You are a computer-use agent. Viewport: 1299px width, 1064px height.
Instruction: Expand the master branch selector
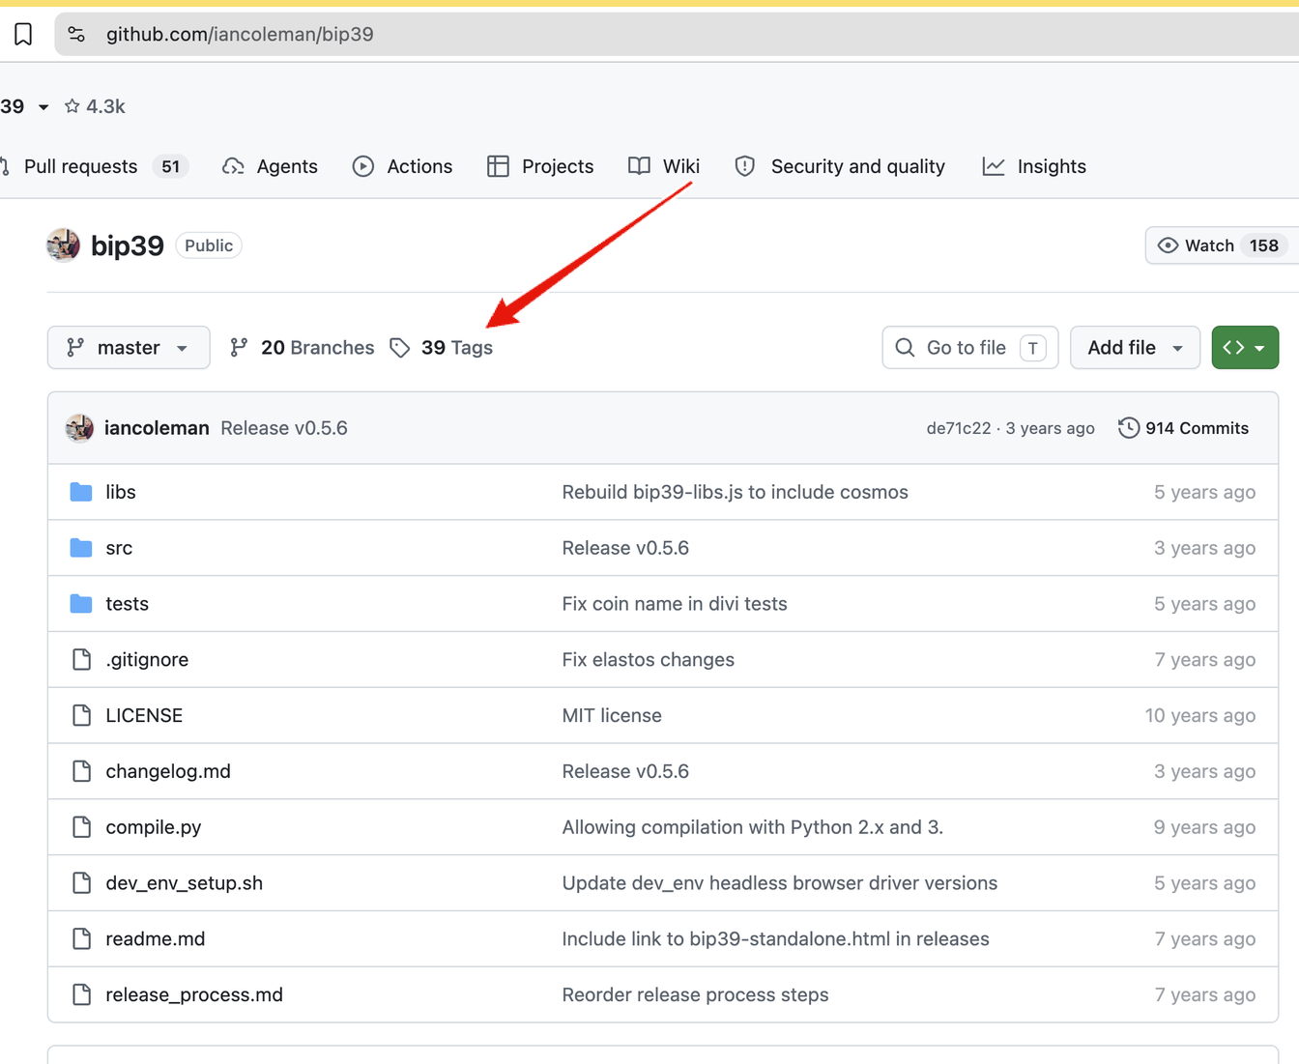coord(129,348)
